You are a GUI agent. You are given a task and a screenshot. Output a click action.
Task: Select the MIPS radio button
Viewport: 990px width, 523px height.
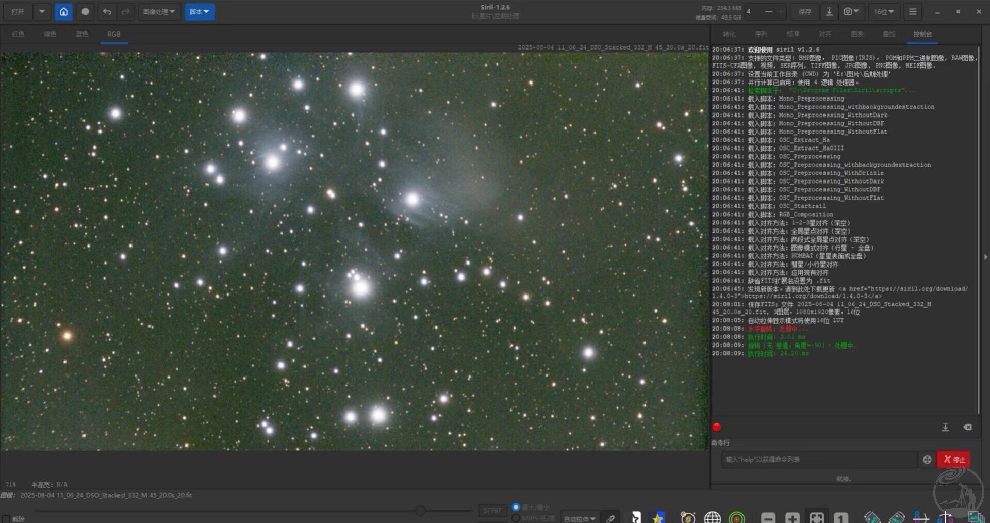tap(516, 518)
